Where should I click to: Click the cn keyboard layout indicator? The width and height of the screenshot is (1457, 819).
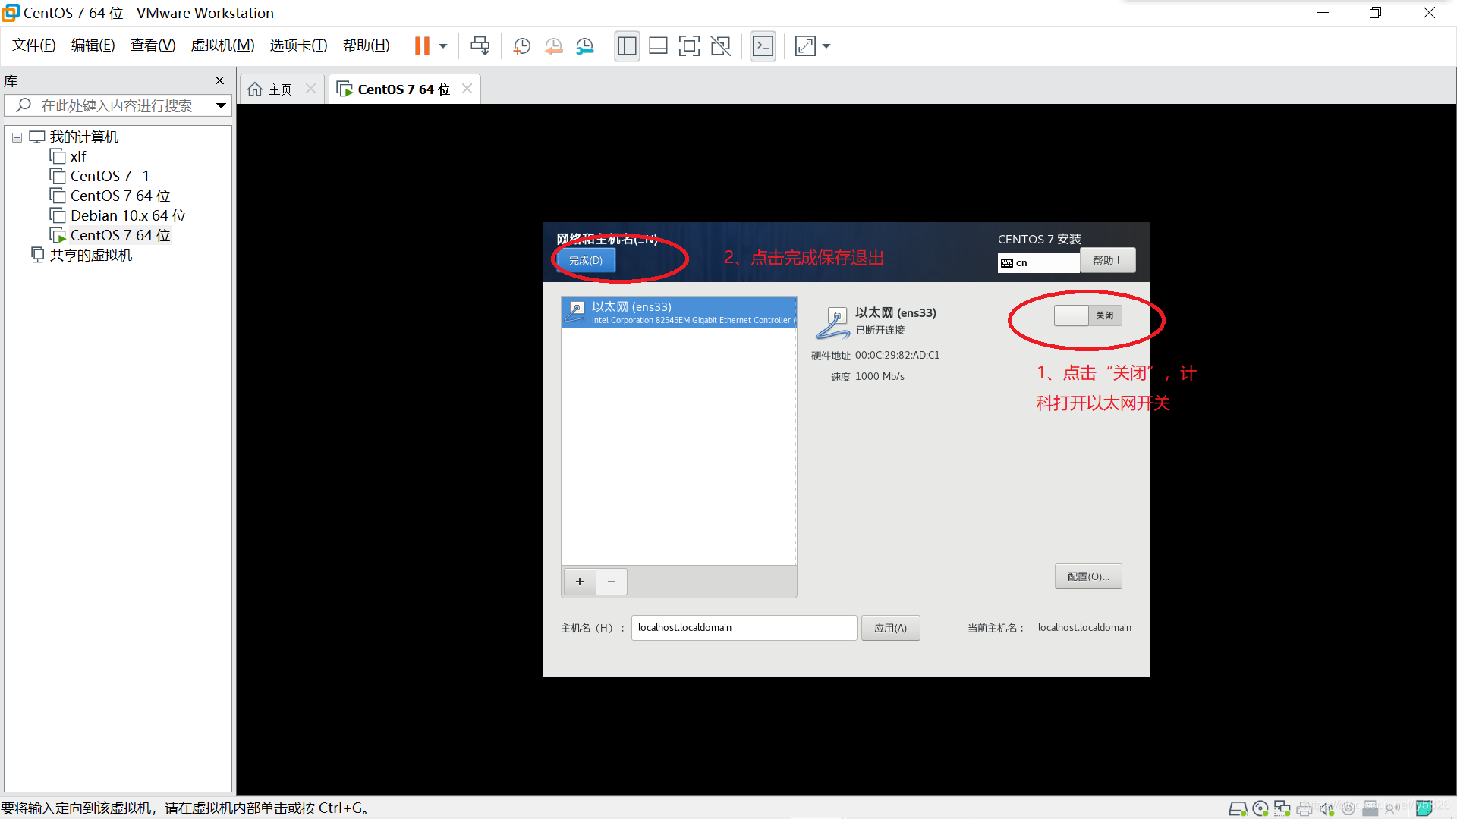click(x=1038, y=262)
